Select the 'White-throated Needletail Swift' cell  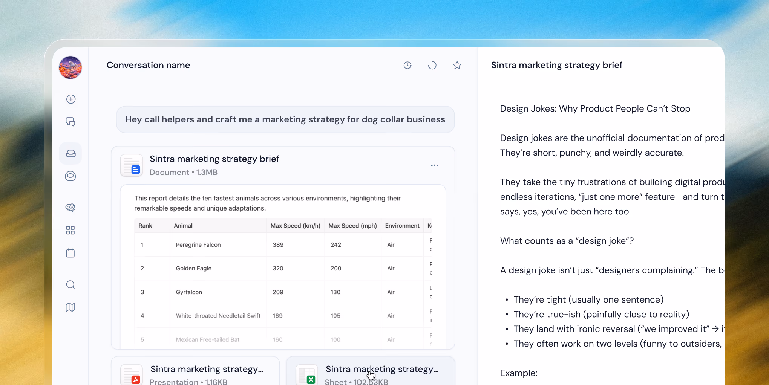[218, 316]
